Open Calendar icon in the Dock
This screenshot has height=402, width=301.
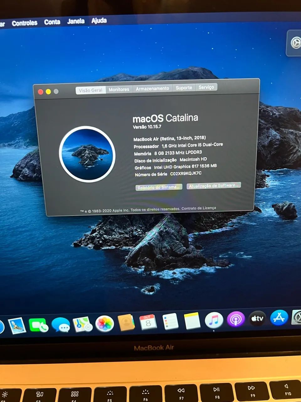click(148, 322)
